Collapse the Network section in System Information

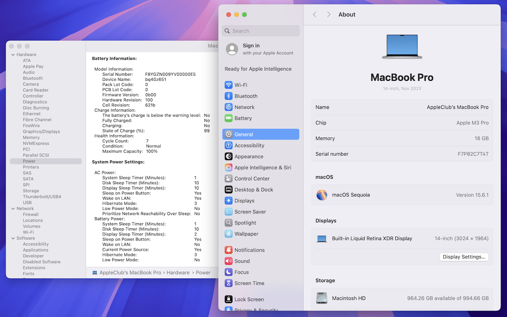[x=13, y=208]
